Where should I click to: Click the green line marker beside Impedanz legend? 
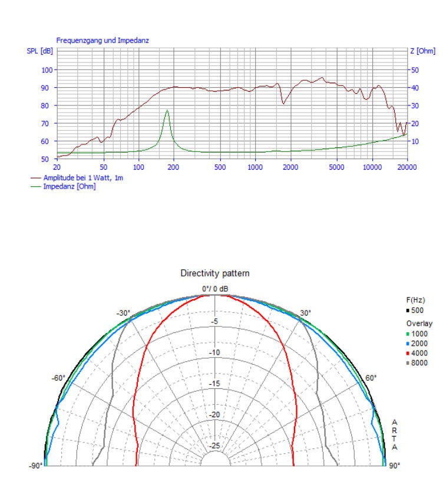[36, 187]
